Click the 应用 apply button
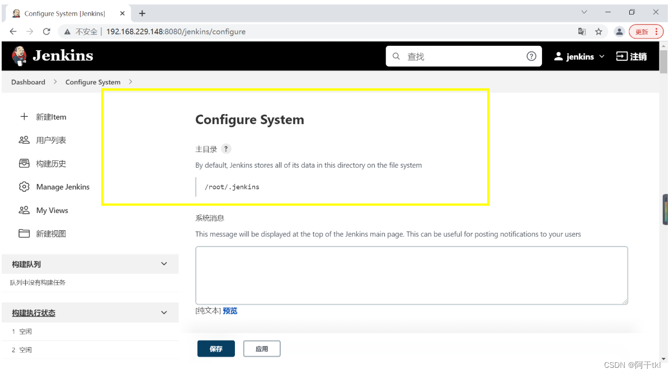The image size is (669, 374). (x=262, y=348)
